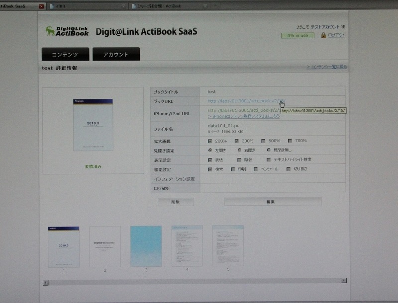Click the ログ解析 row label
This screenshot has width=398, height=303.
pyautogui.click(x=162, y=188)
